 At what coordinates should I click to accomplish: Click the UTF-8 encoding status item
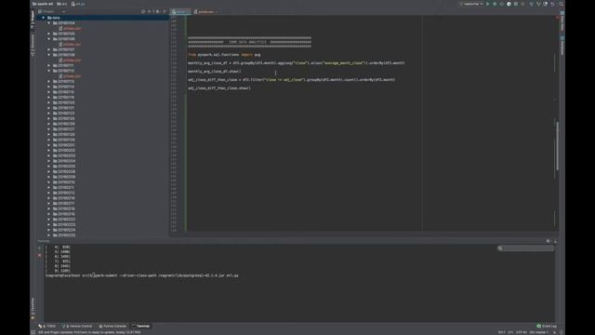tap(522, 332)
